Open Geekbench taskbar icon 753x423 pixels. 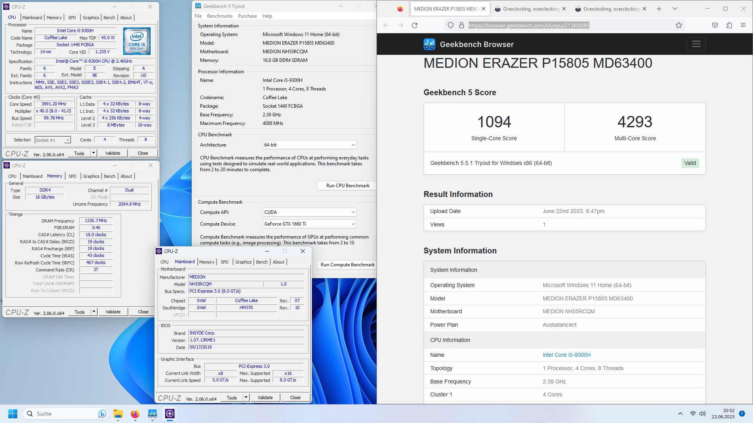(x=152, y=414)
